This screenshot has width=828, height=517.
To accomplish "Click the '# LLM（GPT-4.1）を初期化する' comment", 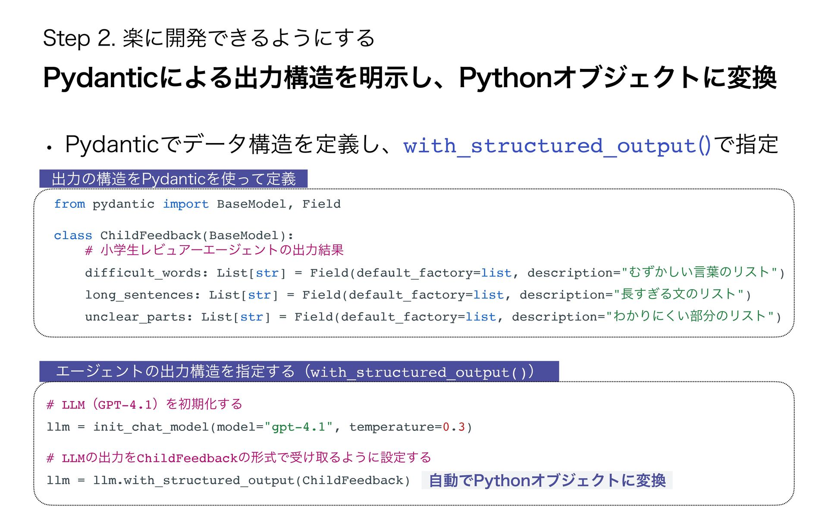I will (144, 405).
